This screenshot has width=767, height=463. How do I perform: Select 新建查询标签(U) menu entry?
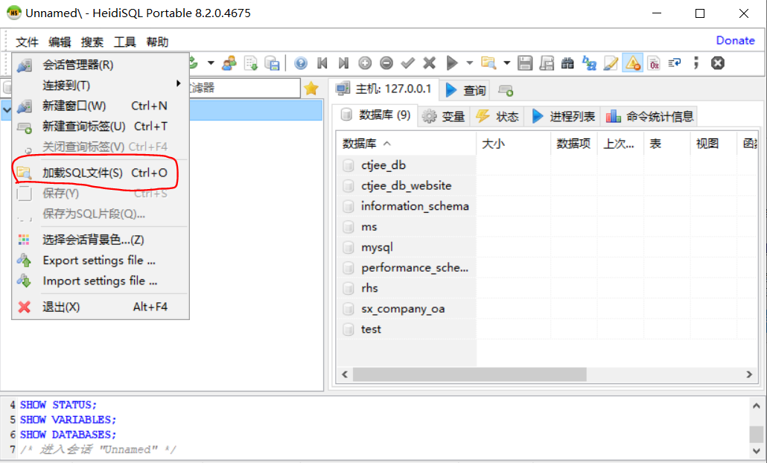101,126
